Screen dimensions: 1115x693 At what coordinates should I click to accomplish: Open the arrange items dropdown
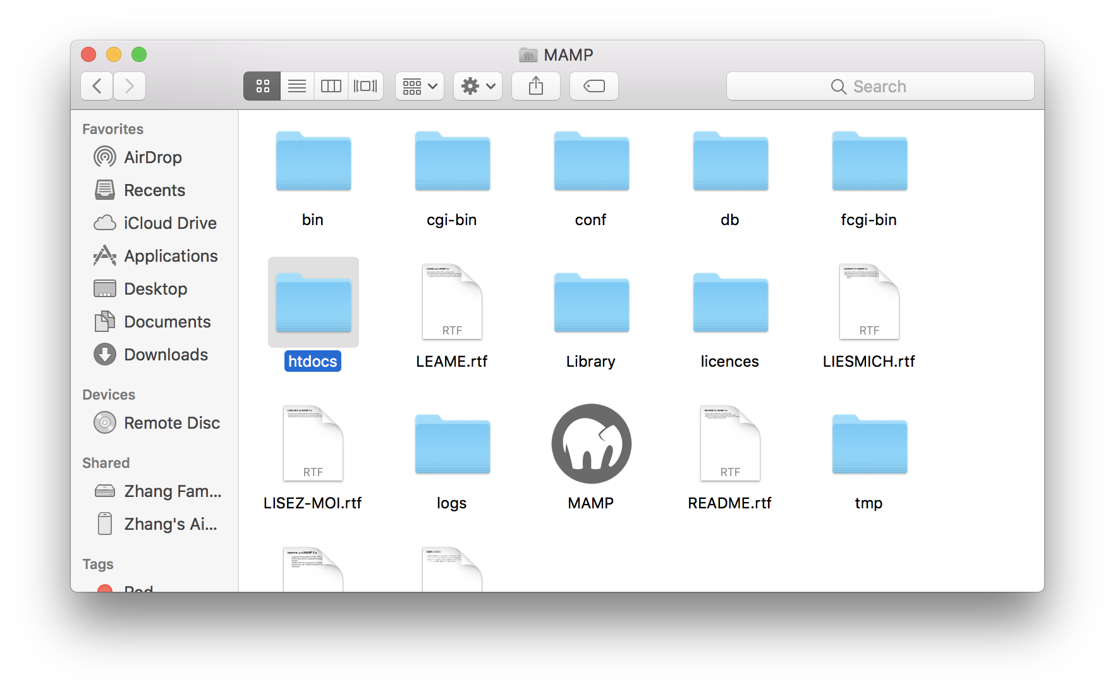420,86
